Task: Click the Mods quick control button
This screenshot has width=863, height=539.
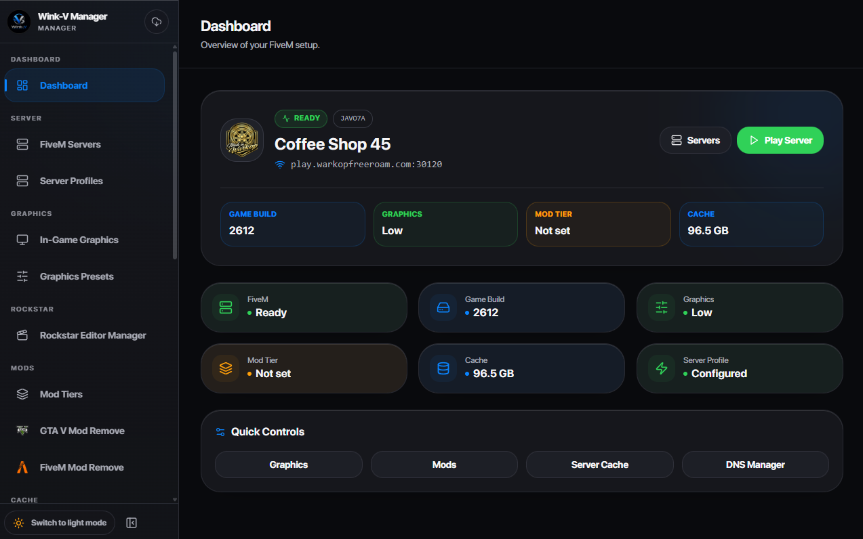Action: (x=444, y=465)
